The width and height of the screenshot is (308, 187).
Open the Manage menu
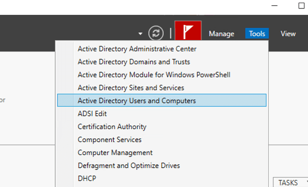[221, 34]
